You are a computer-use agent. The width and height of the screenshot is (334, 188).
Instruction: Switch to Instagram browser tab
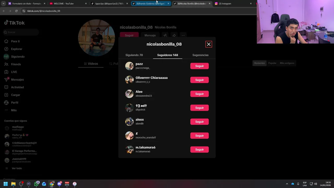[x=233, y=4]
